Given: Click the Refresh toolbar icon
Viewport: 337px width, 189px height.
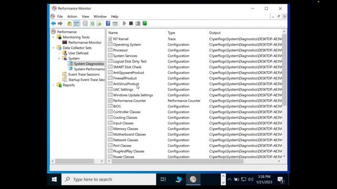Looking at the screenshot, I should pos(92,23).
